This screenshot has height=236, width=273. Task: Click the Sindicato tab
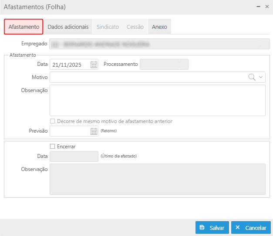108,27
